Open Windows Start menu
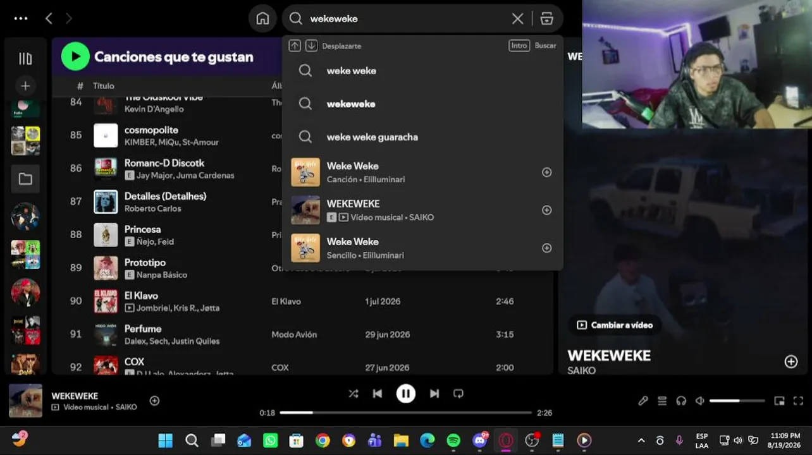The image size is (812, 455). pos(166,440)
